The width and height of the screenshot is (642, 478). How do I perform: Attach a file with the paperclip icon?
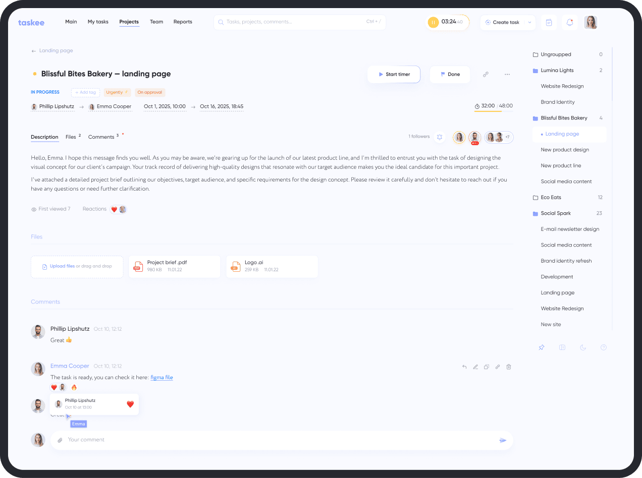click(x=60, y=440)
